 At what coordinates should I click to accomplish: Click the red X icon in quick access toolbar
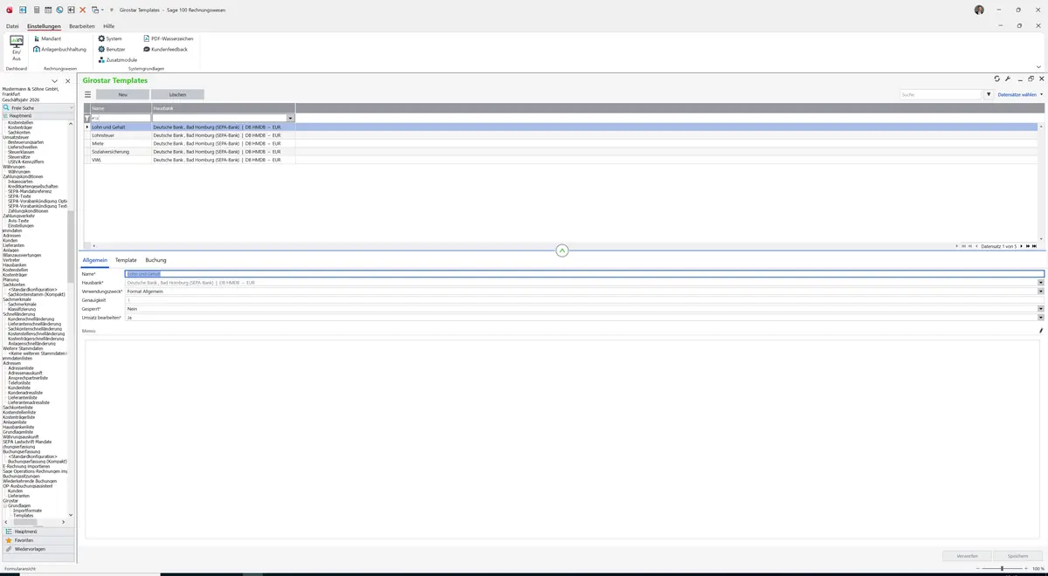coord(82,9)
